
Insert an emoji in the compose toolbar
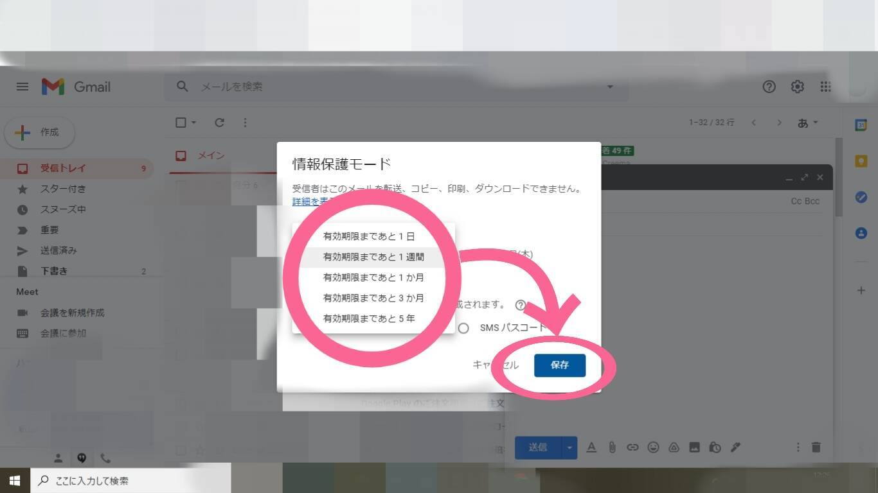pos(653,447)
